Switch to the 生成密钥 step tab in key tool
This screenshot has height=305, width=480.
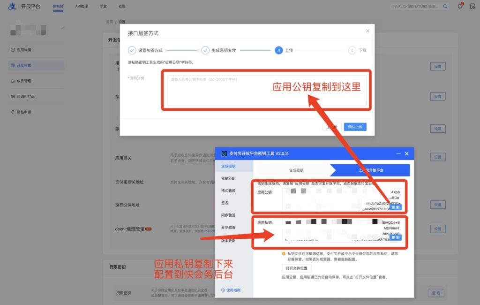pyautogui.click(x=296, y=170)
